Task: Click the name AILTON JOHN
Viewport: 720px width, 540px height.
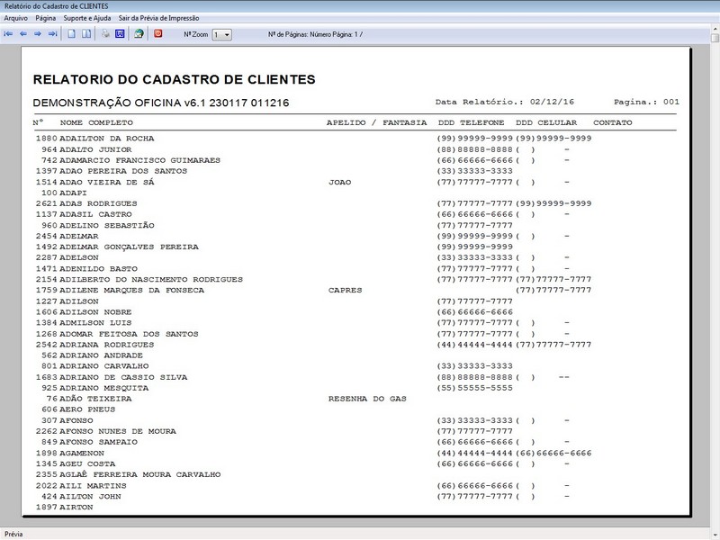Action: point(90,497)
